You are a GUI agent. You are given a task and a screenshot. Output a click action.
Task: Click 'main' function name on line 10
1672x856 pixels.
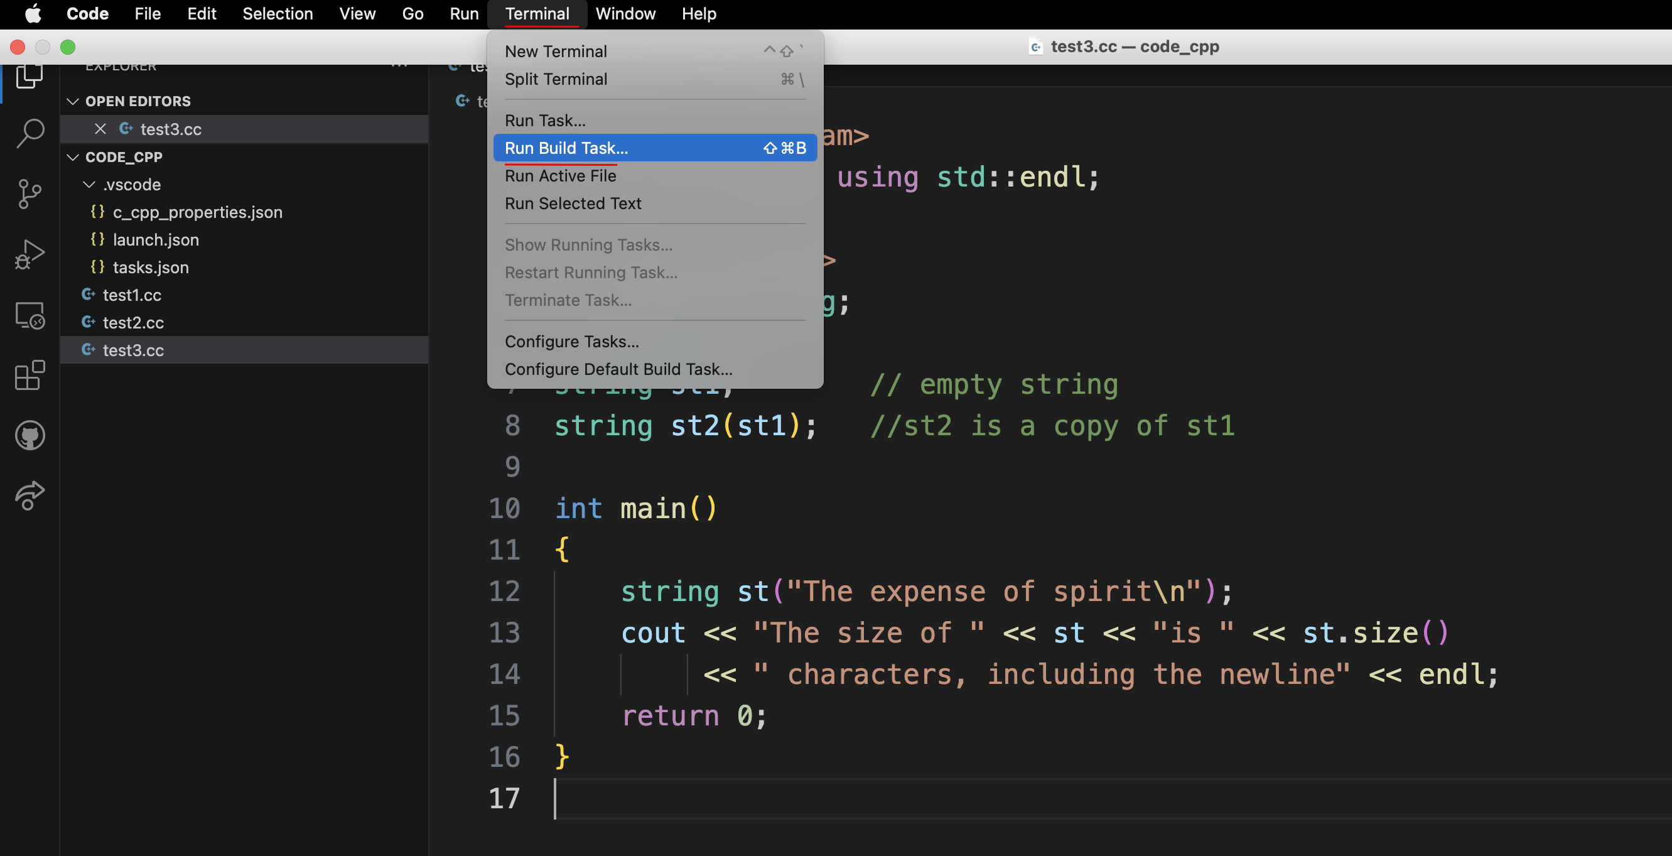pos(653,509)
